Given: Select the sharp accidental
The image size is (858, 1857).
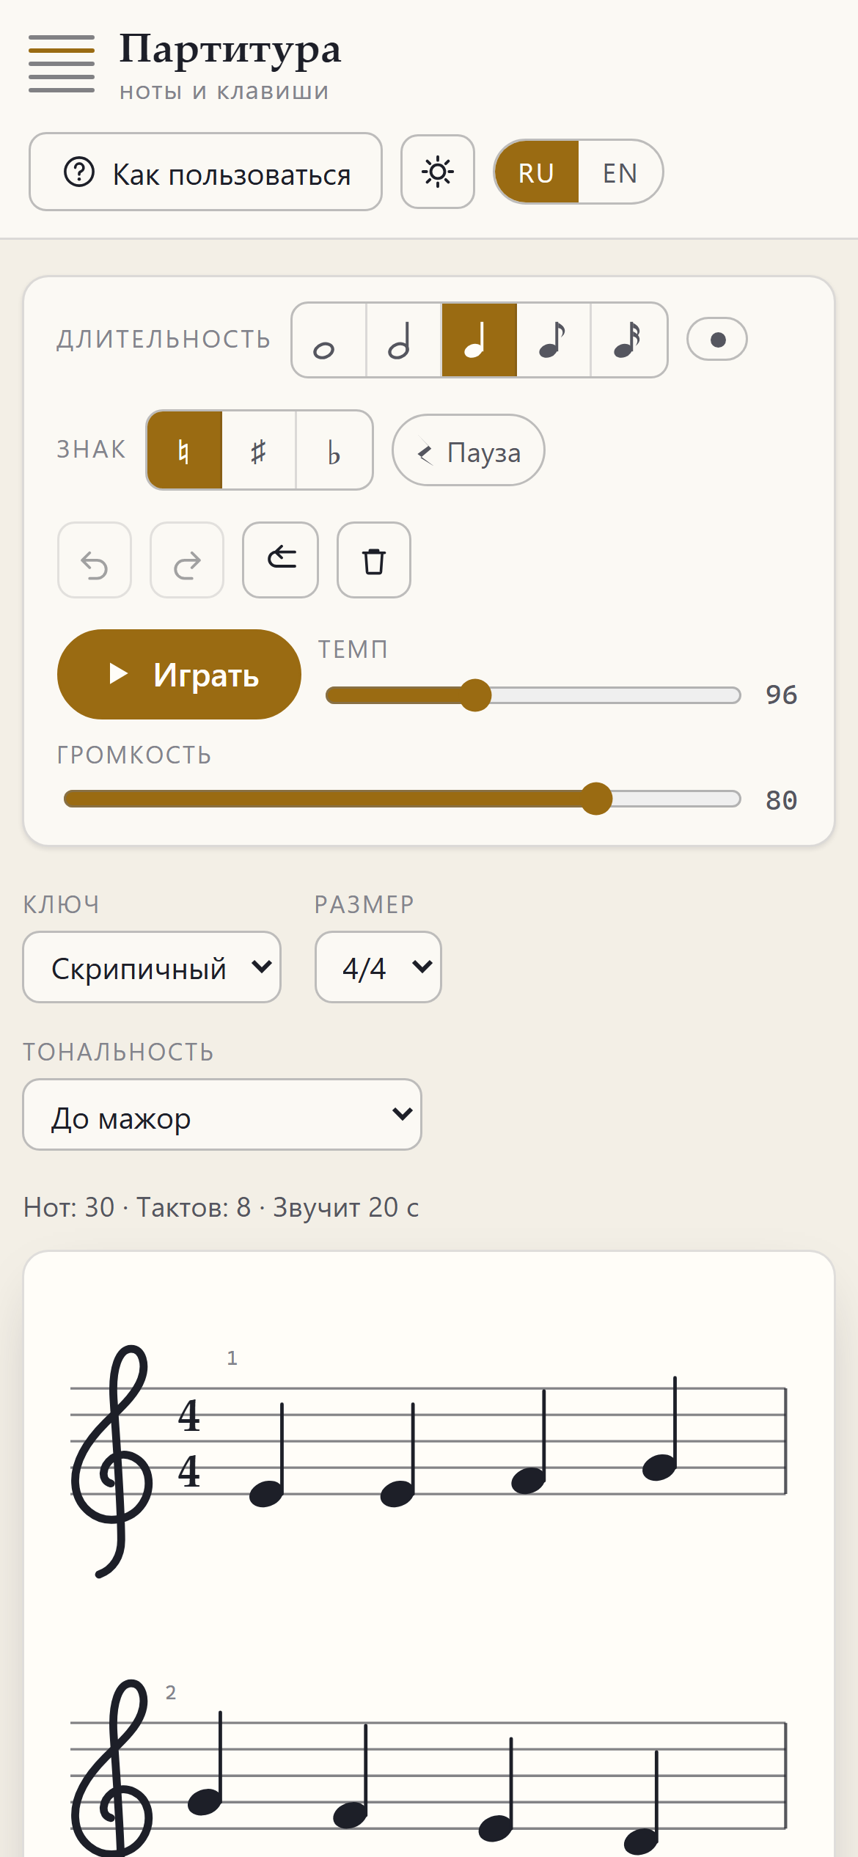Looking at the screenshot, I should pyautogui.click(x=259, y=450).
